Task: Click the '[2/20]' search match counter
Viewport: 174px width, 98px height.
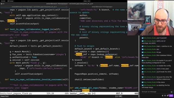Action: [119, 96]
